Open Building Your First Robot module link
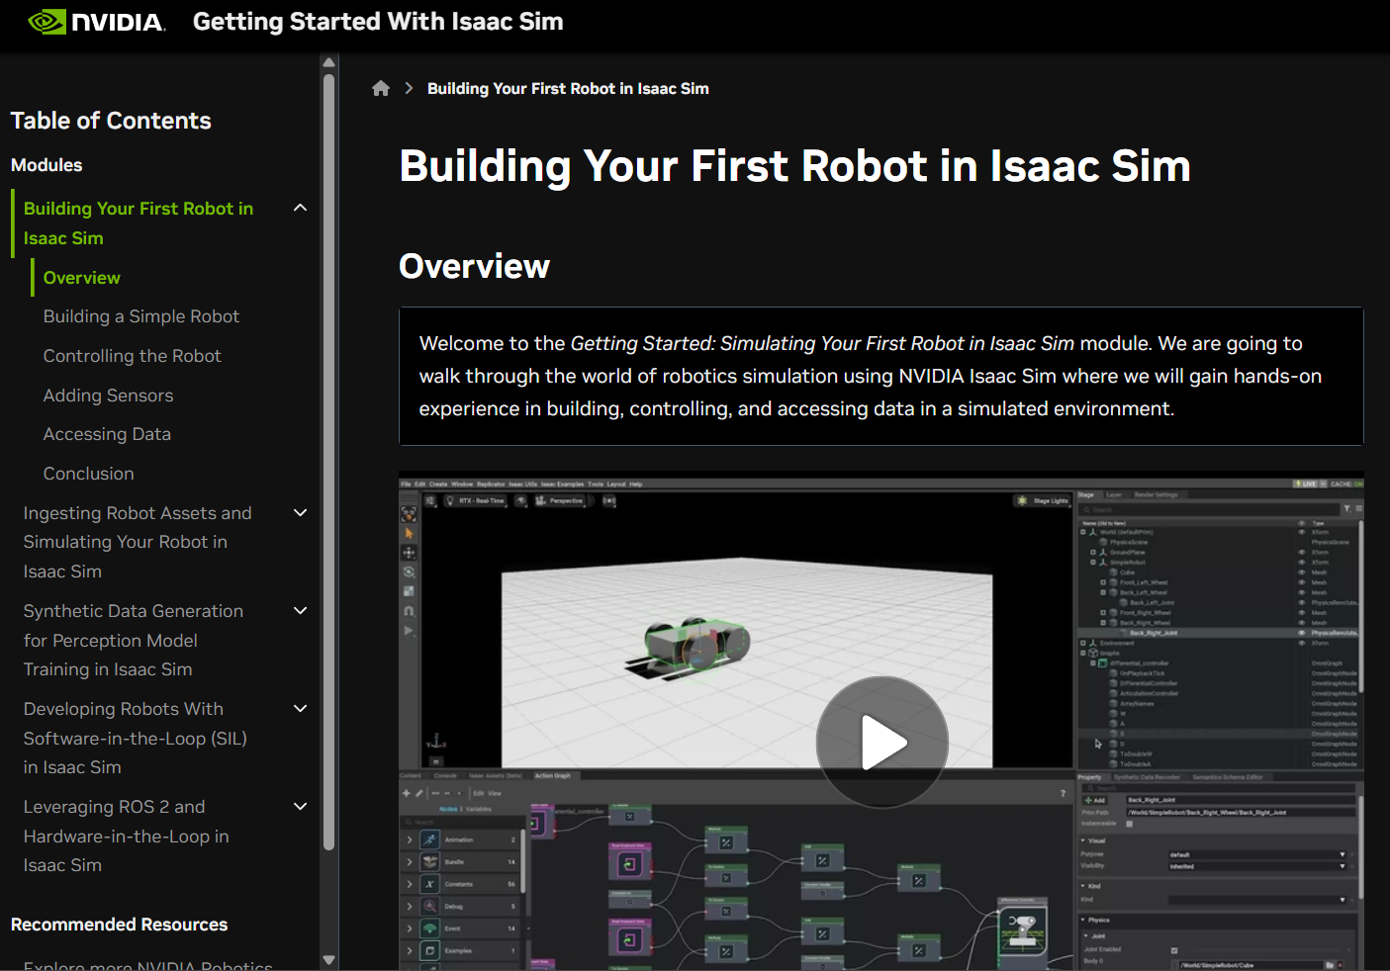The image size is (1390, 971). click(139, 223)
